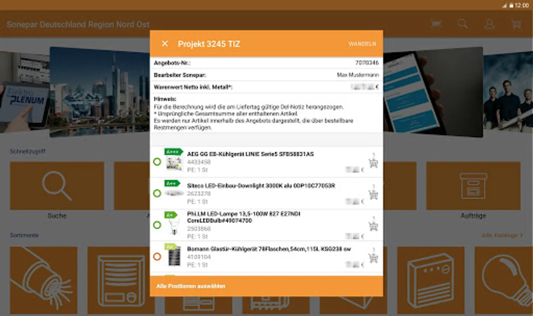The image size is (533, 316).
Task: Click the battery icon in status bar
Action: click(x=511, y=5)
